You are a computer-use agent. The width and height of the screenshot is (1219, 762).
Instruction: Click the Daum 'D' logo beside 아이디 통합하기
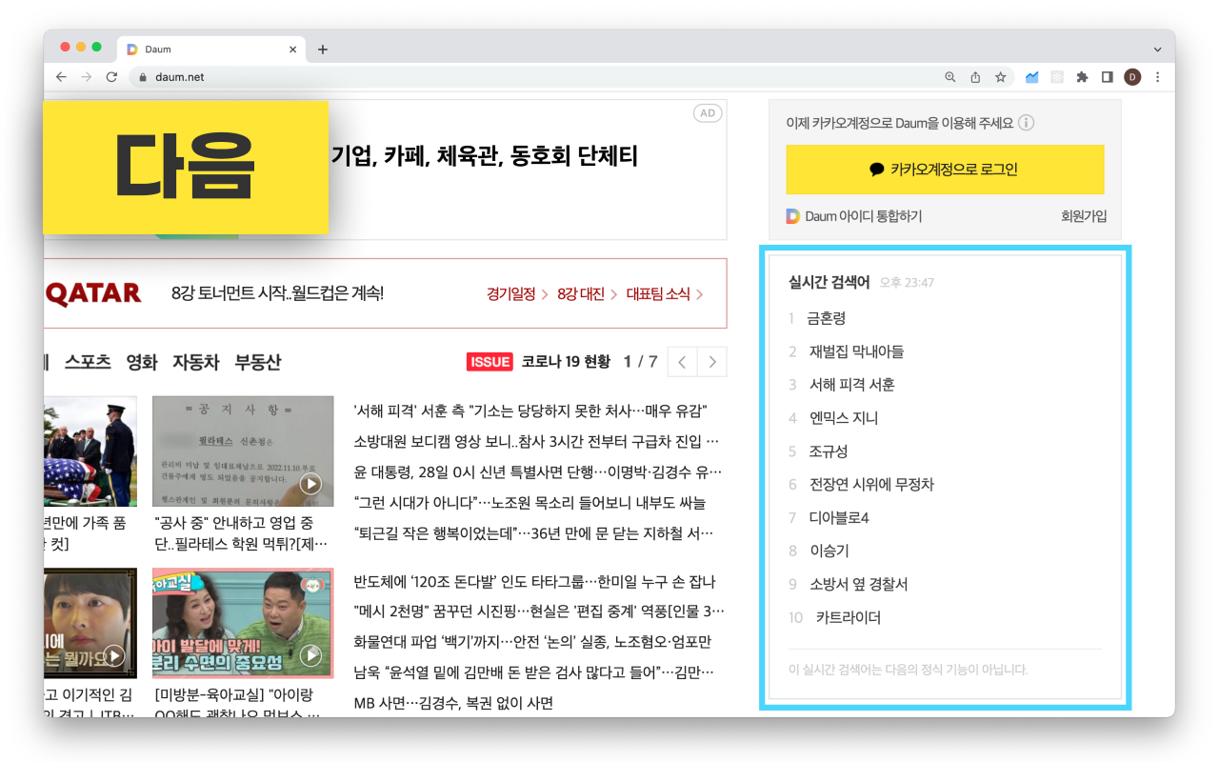point(792,216)
